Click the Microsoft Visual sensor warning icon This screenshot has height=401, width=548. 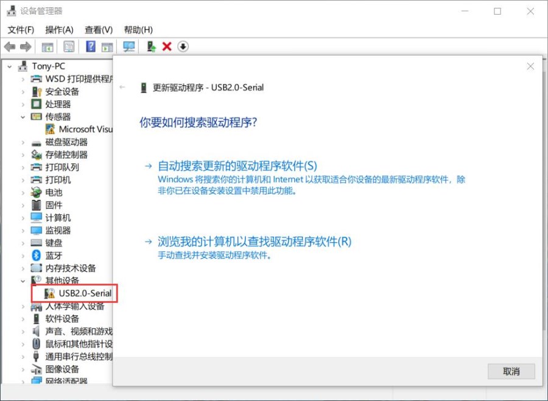(50, 129)
